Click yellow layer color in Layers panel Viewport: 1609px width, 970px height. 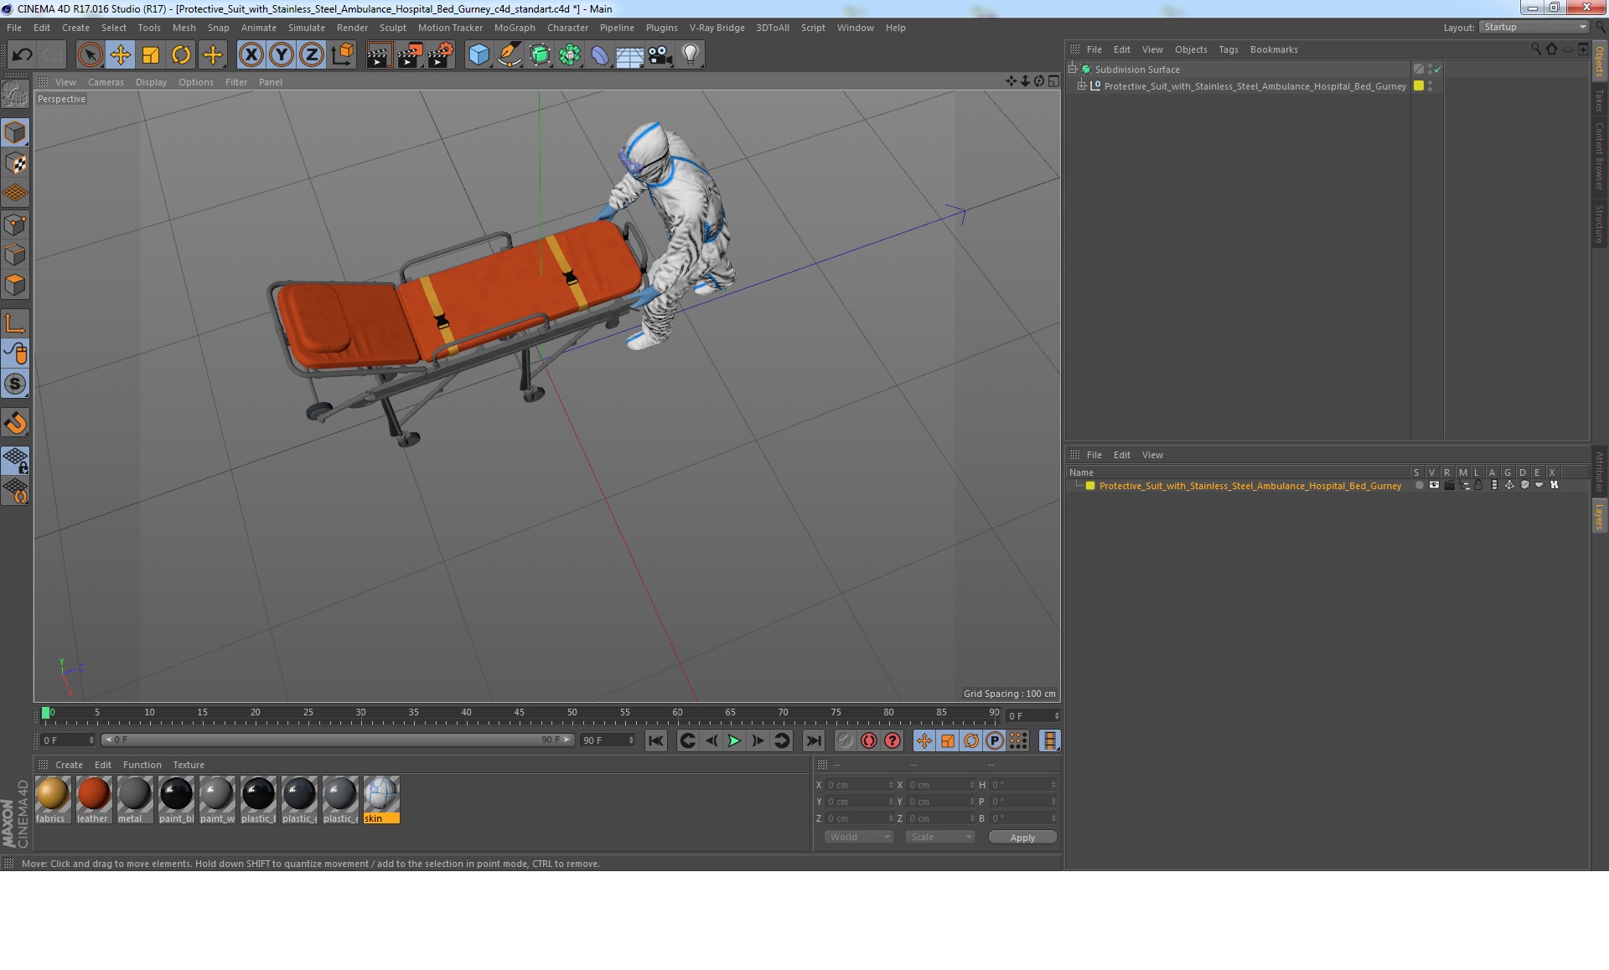[1090, 486]
